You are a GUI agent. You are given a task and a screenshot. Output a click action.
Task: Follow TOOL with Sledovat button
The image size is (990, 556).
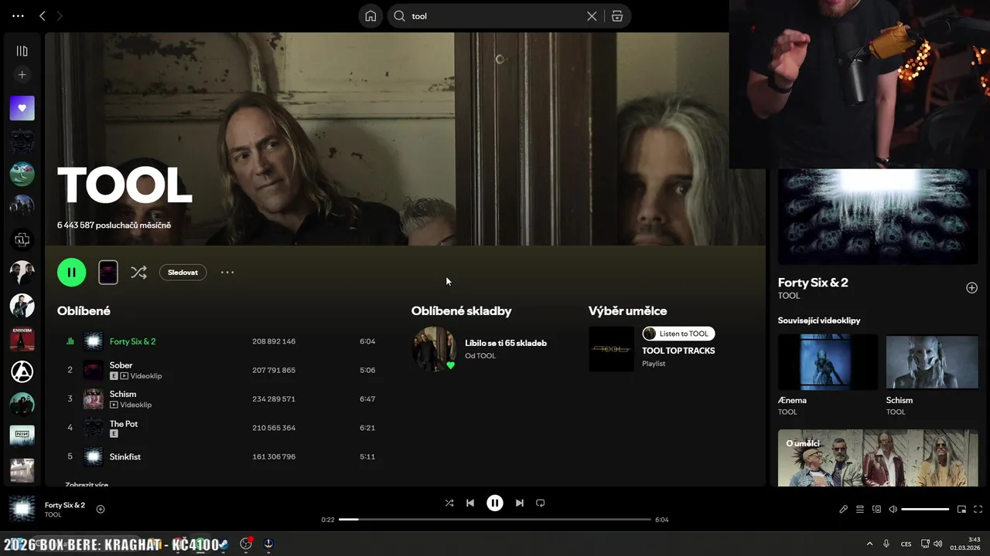[x=183, y=272]
